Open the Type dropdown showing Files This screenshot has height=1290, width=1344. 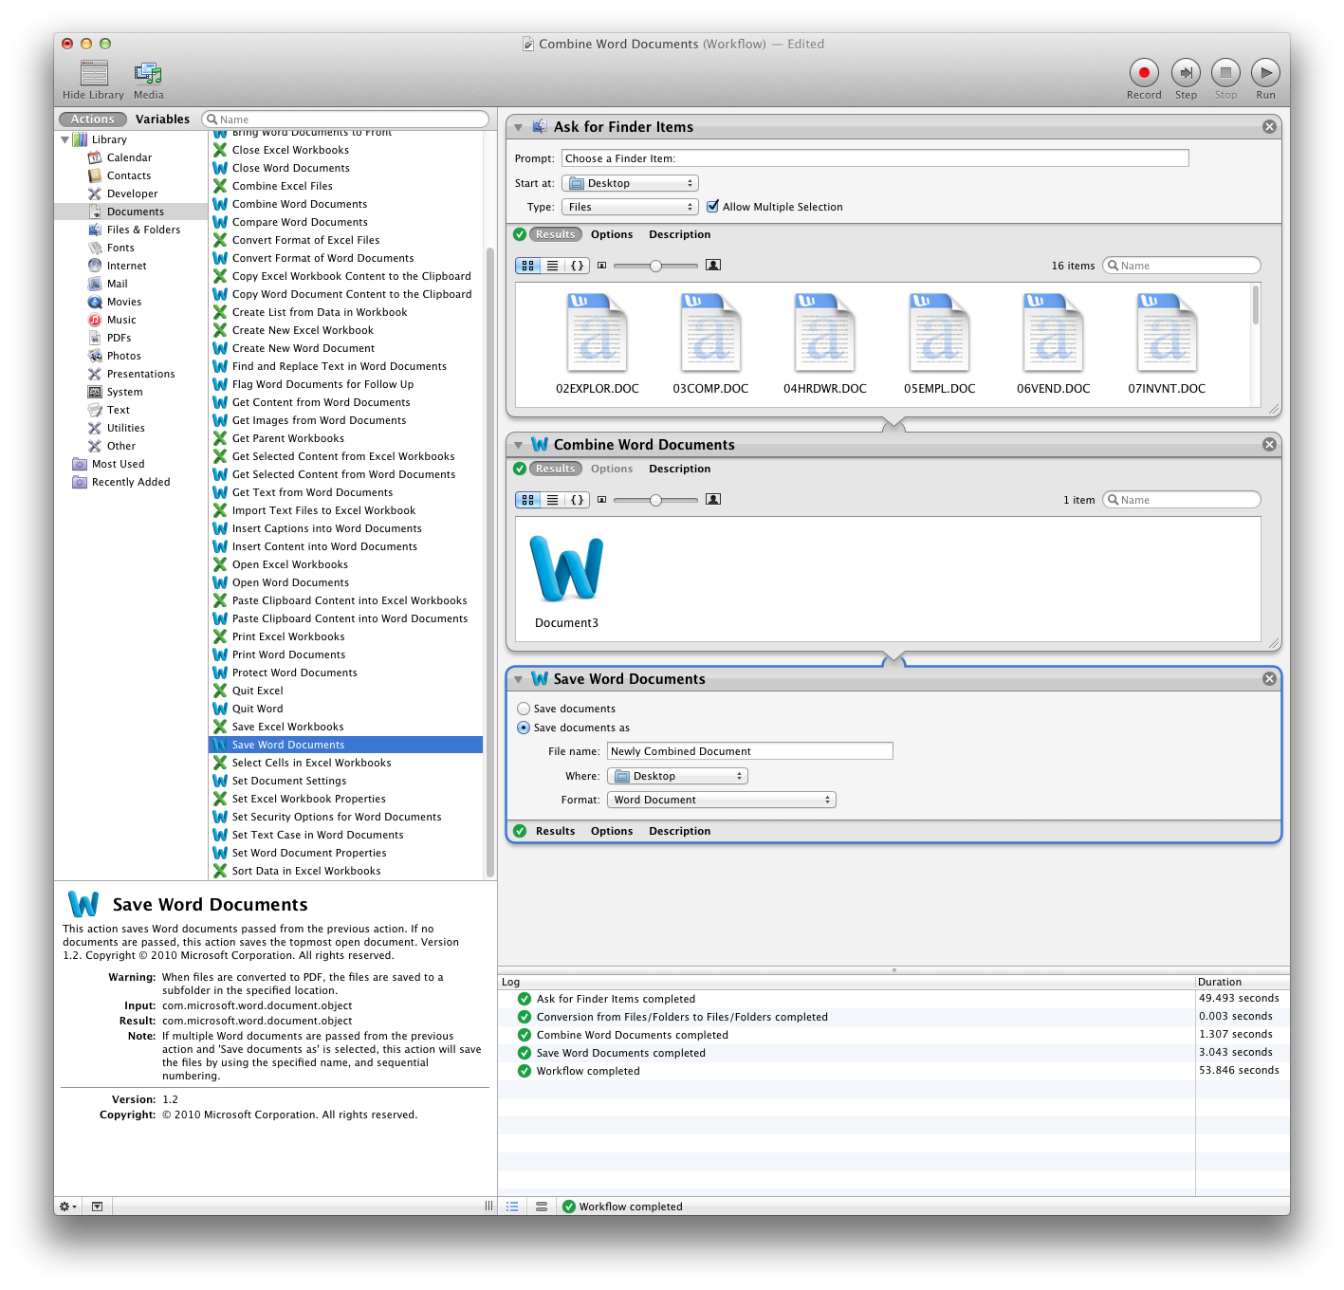click(x=631, y=207)
